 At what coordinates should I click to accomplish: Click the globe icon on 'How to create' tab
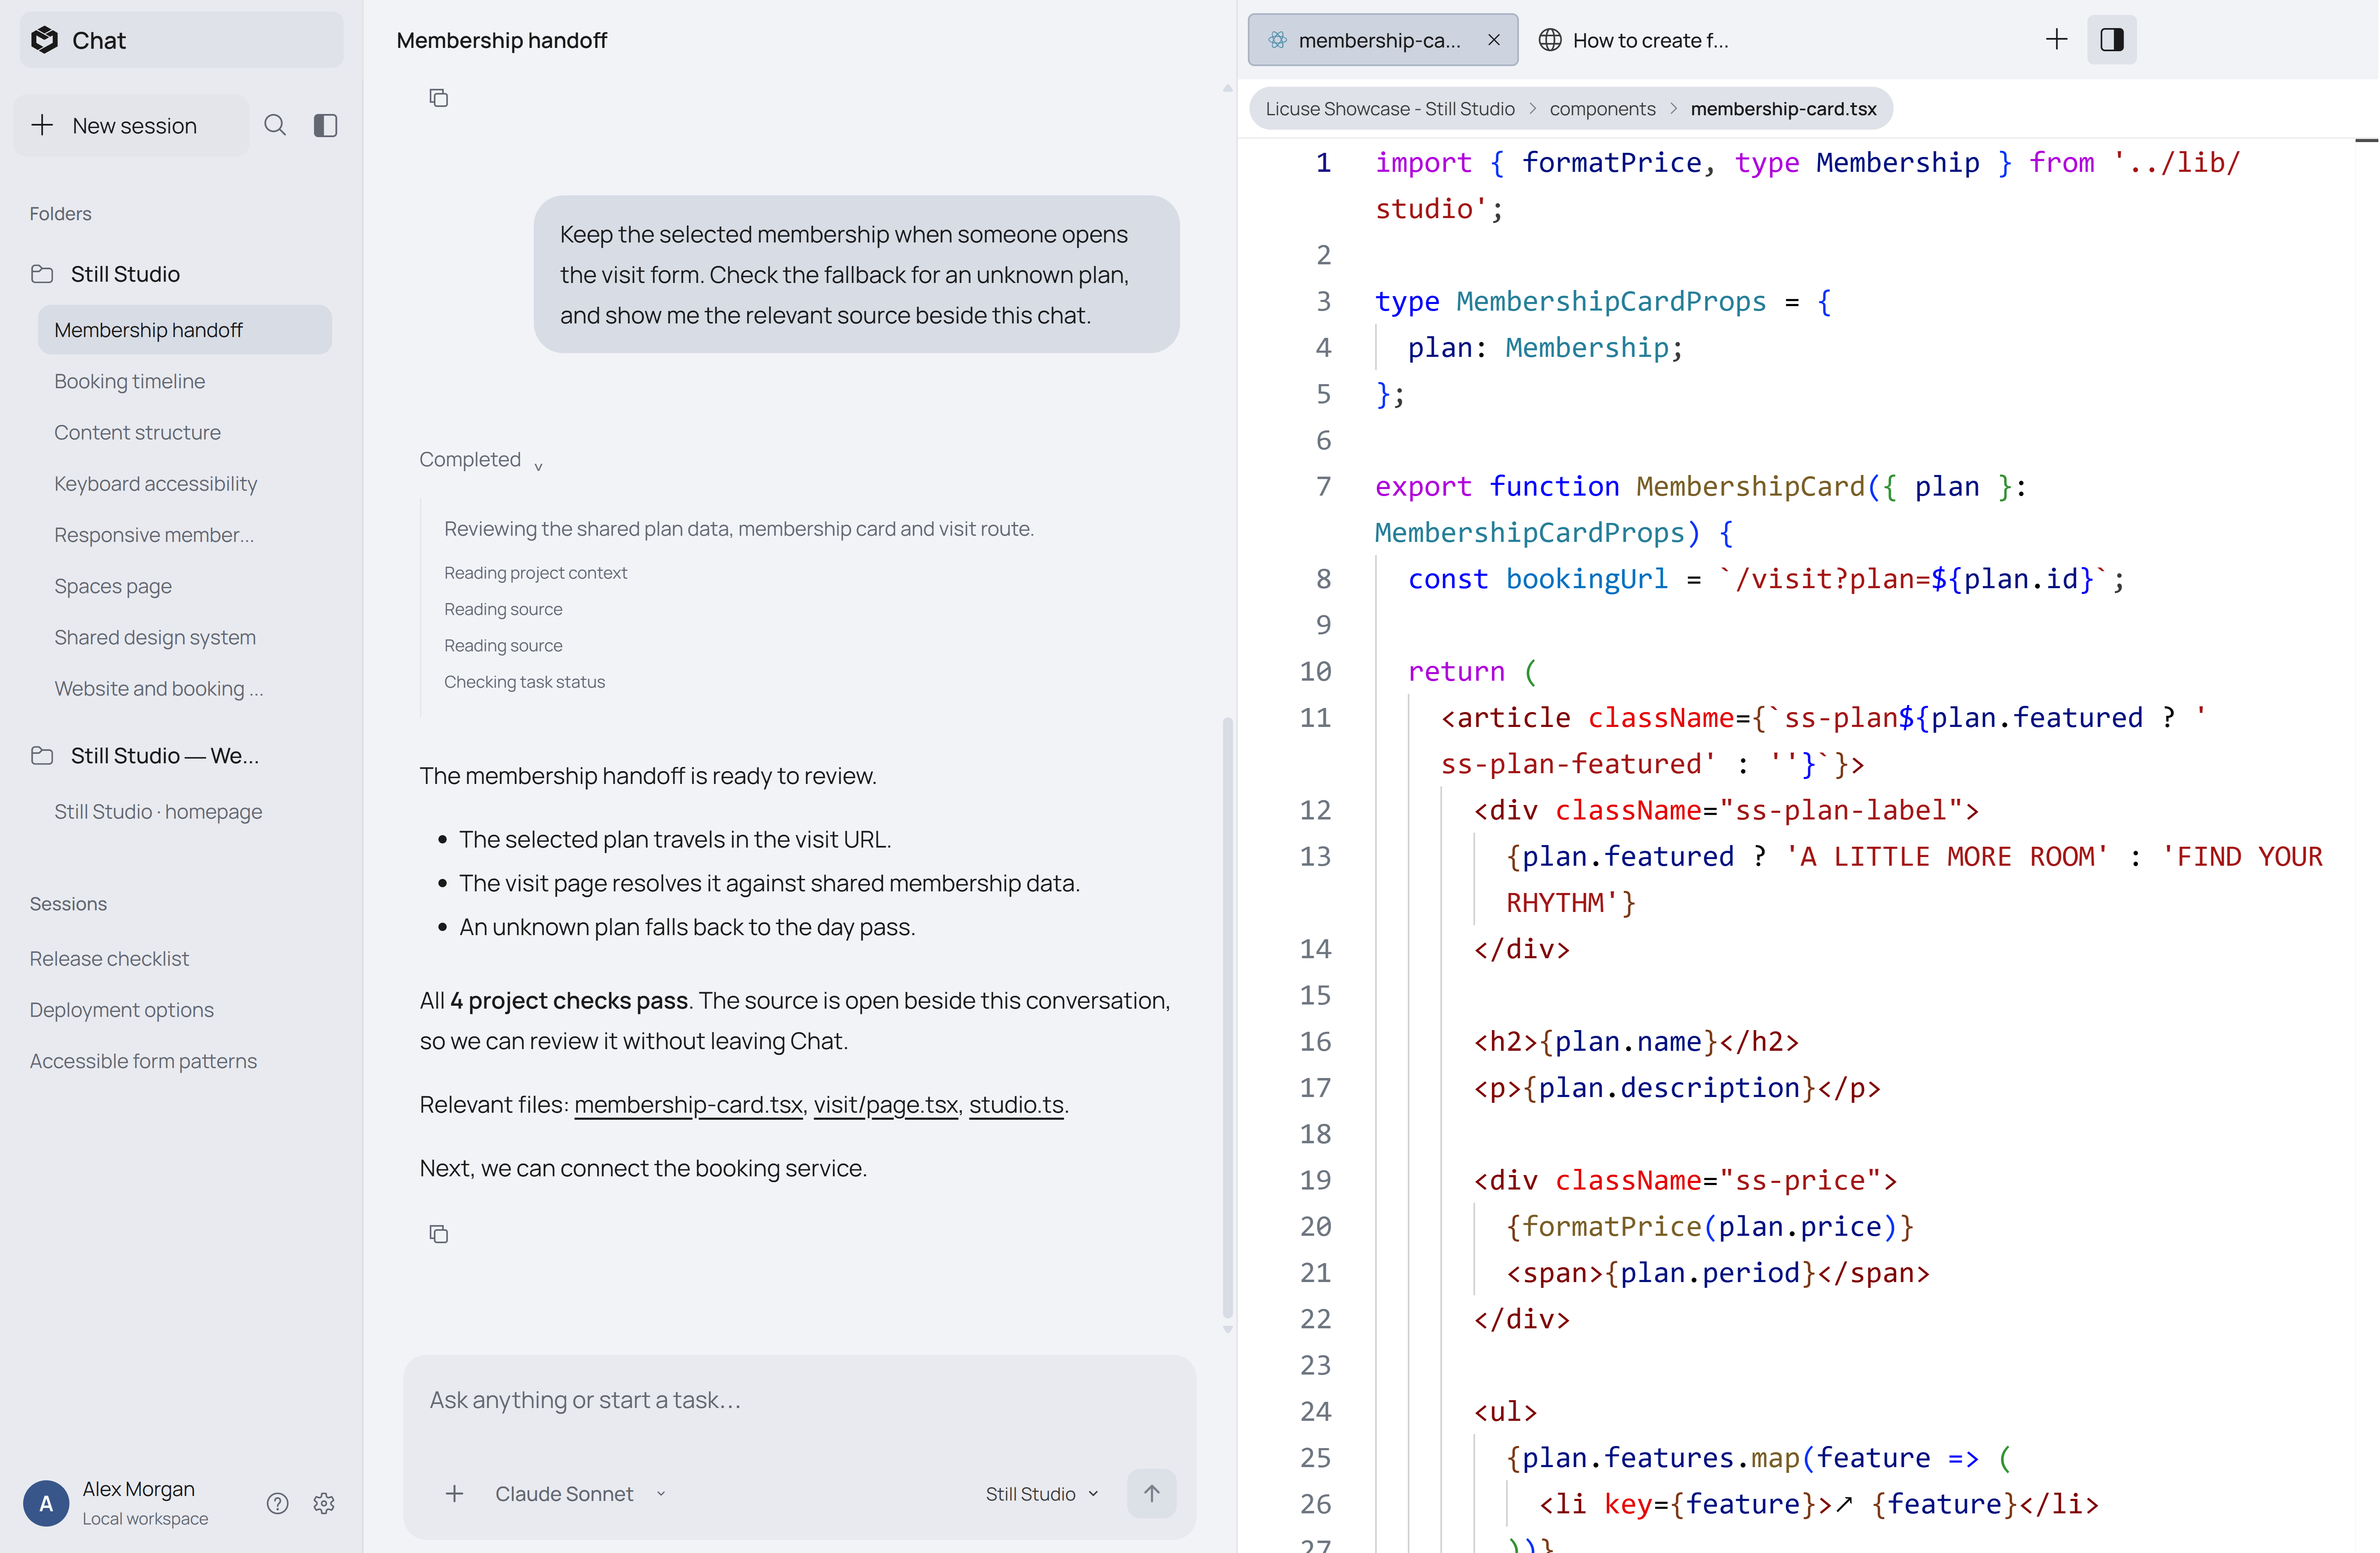1550,40
